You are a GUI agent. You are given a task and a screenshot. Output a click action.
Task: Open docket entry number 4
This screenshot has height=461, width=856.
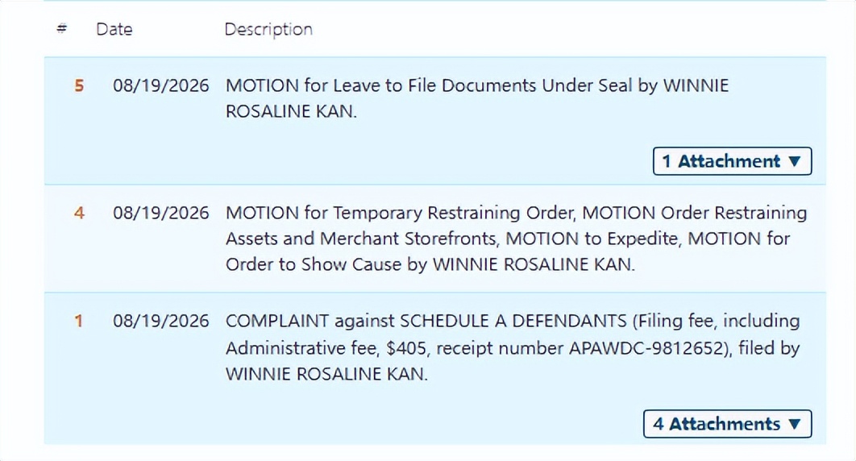coord(79,213)
